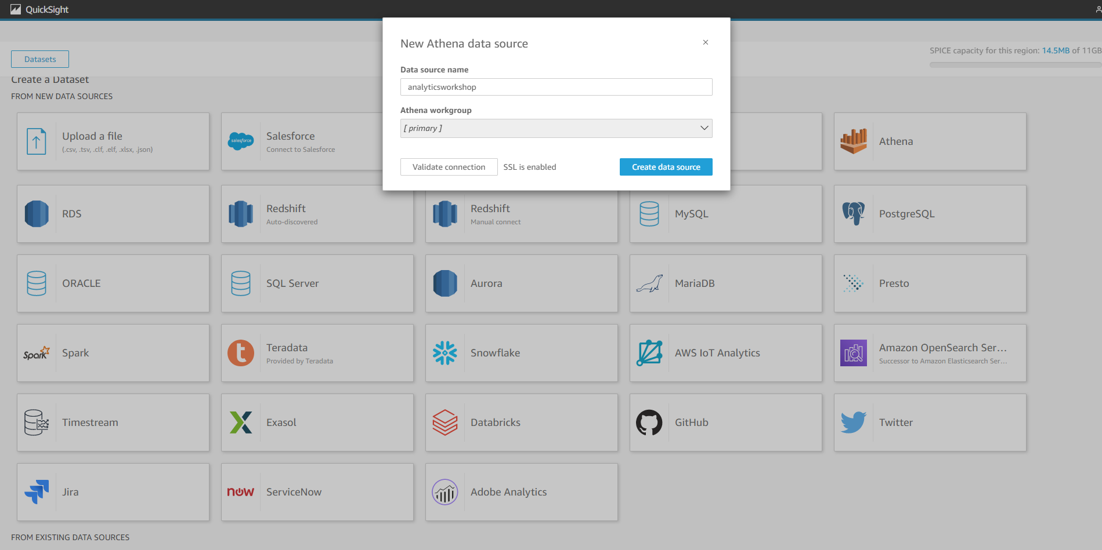Image resolution: width=1102 pixels, height=550 pixels.
Task: Click the SSL is enabled text
Action: click(x=530, y=167)
